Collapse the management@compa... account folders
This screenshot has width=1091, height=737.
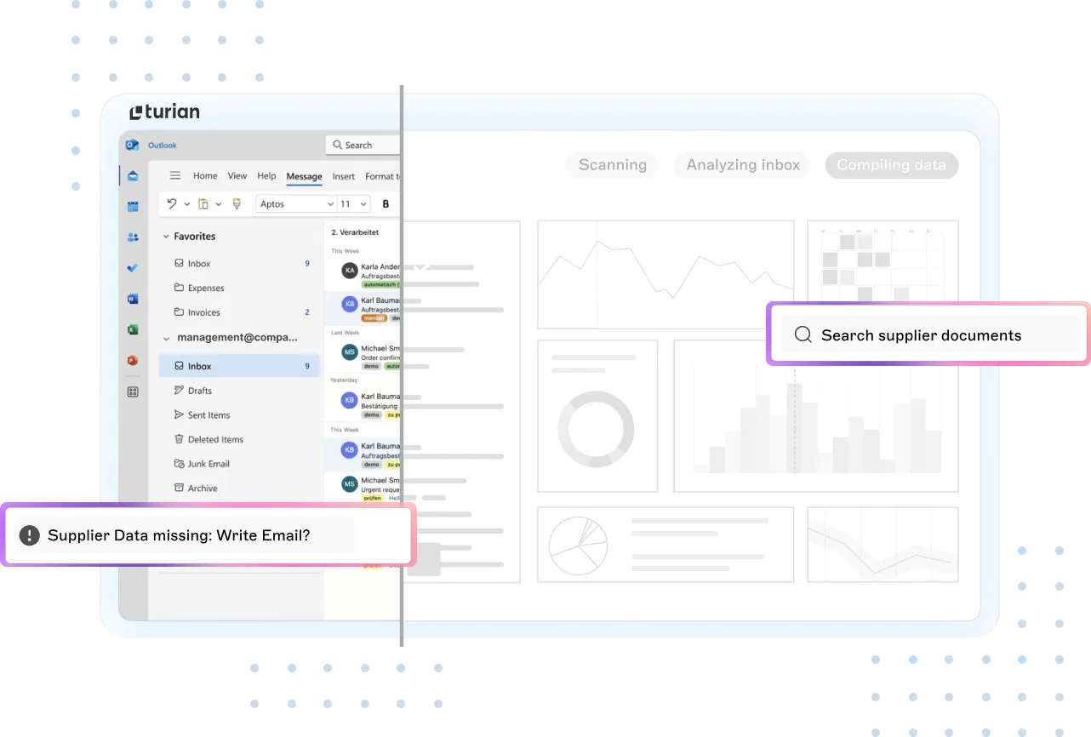tap(166, 338)
